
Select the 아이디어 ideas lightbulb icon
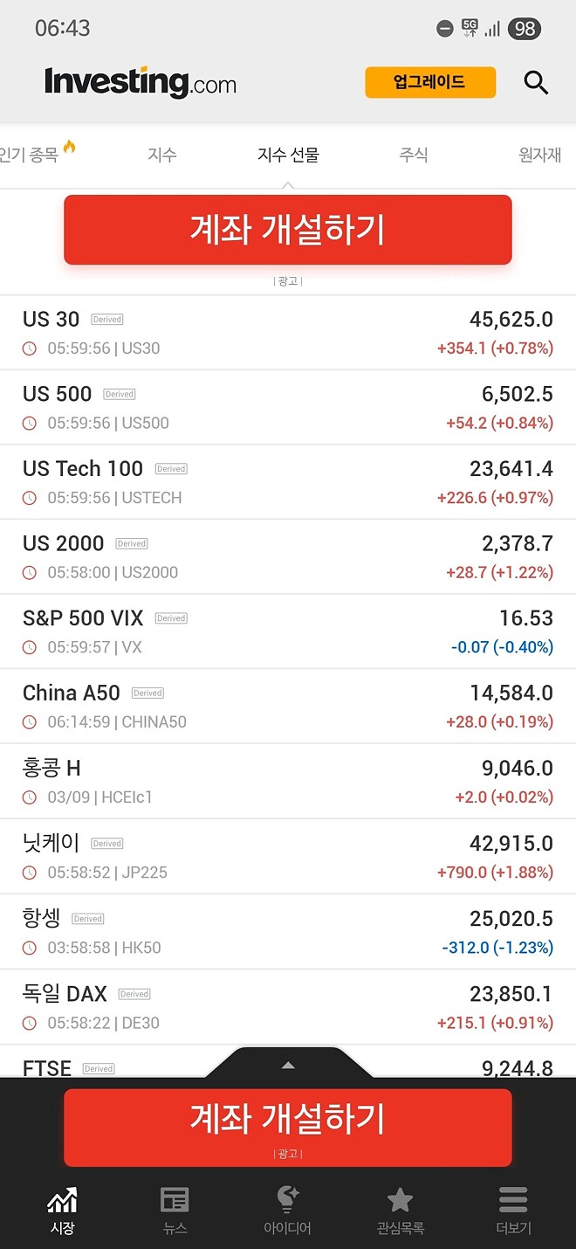(x=287, y=1210)
